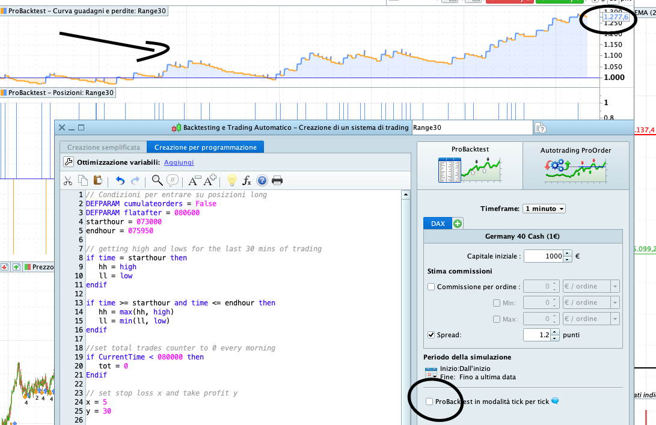Click the Aggiungi link for variable optimization
This screenshot has height=425, width=656.
click(179, 162)
